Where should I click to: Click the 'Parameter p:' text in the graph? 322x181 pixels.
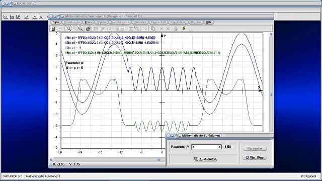pyautogui.click(x=74, y=63)
